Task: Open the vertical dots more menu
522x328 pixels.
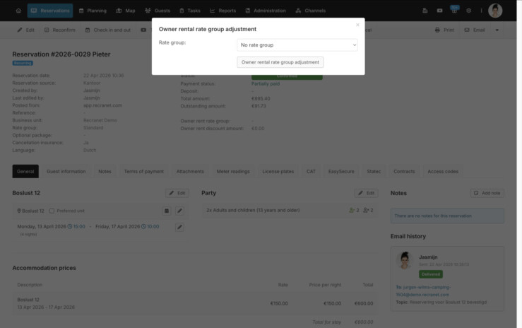Action: coord(481,11)
